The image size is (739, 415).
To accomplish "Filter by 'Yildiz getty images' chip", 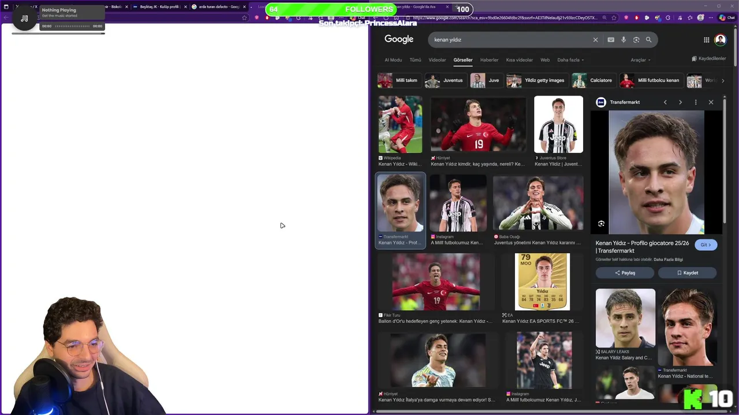I will pos(536,80).
